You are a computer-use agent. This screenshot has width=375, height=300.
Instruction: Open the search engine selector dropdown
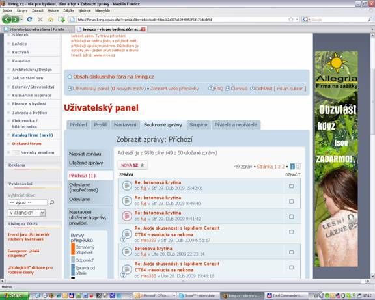[x=306, y=20]
